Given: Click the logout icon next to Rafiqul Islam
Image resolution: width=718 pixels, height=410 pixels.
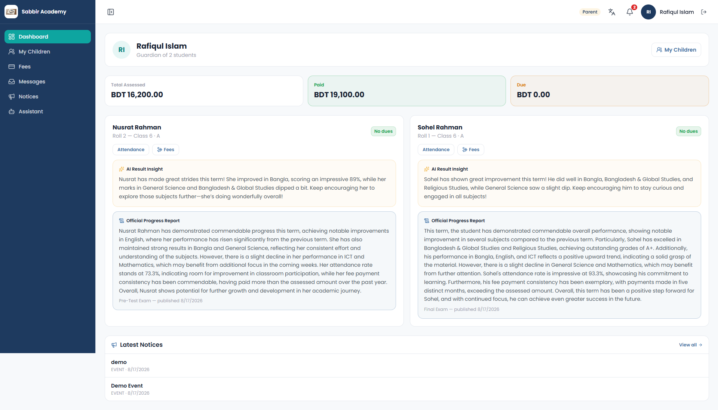Looking at the screenshot, I should click(x=704, y=12).
